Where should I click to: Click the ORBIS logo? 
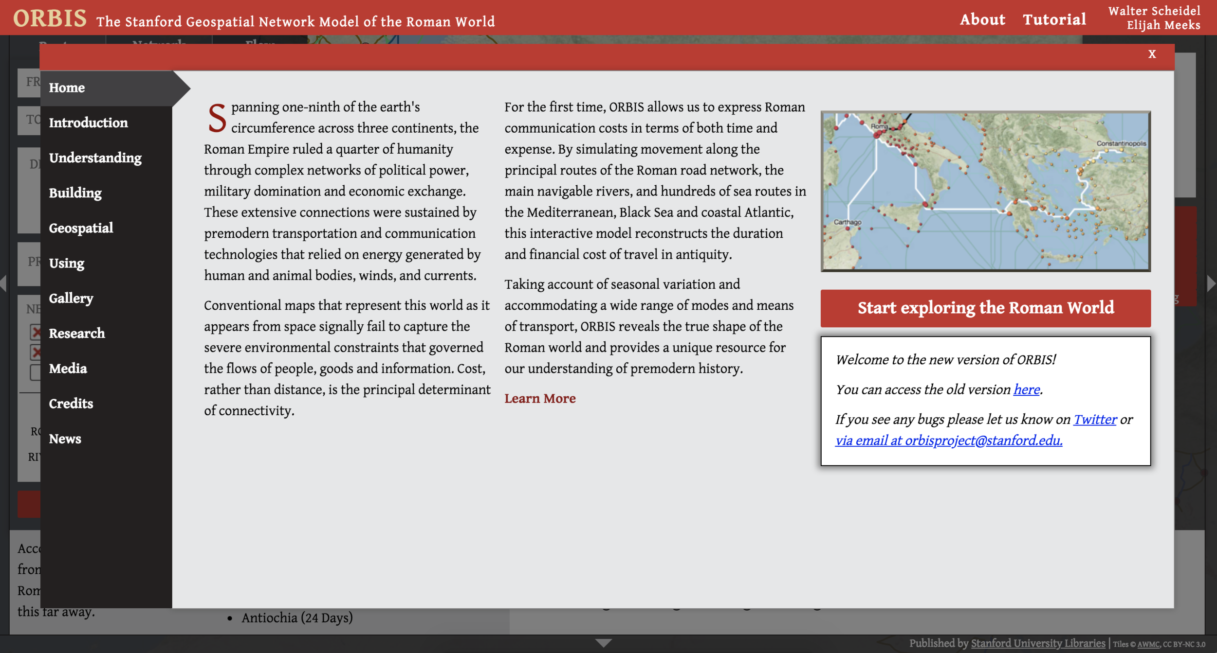click(50, 18)
